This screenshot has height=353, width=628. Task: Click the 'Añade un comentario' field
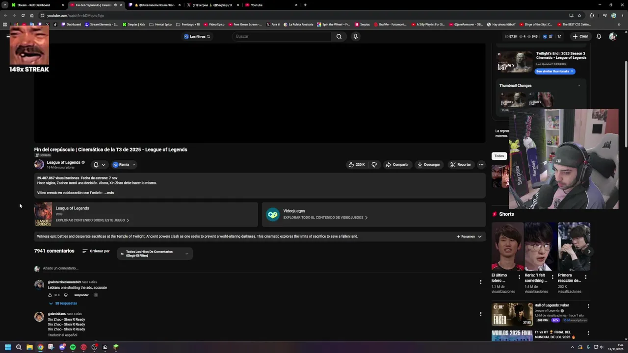262,268
